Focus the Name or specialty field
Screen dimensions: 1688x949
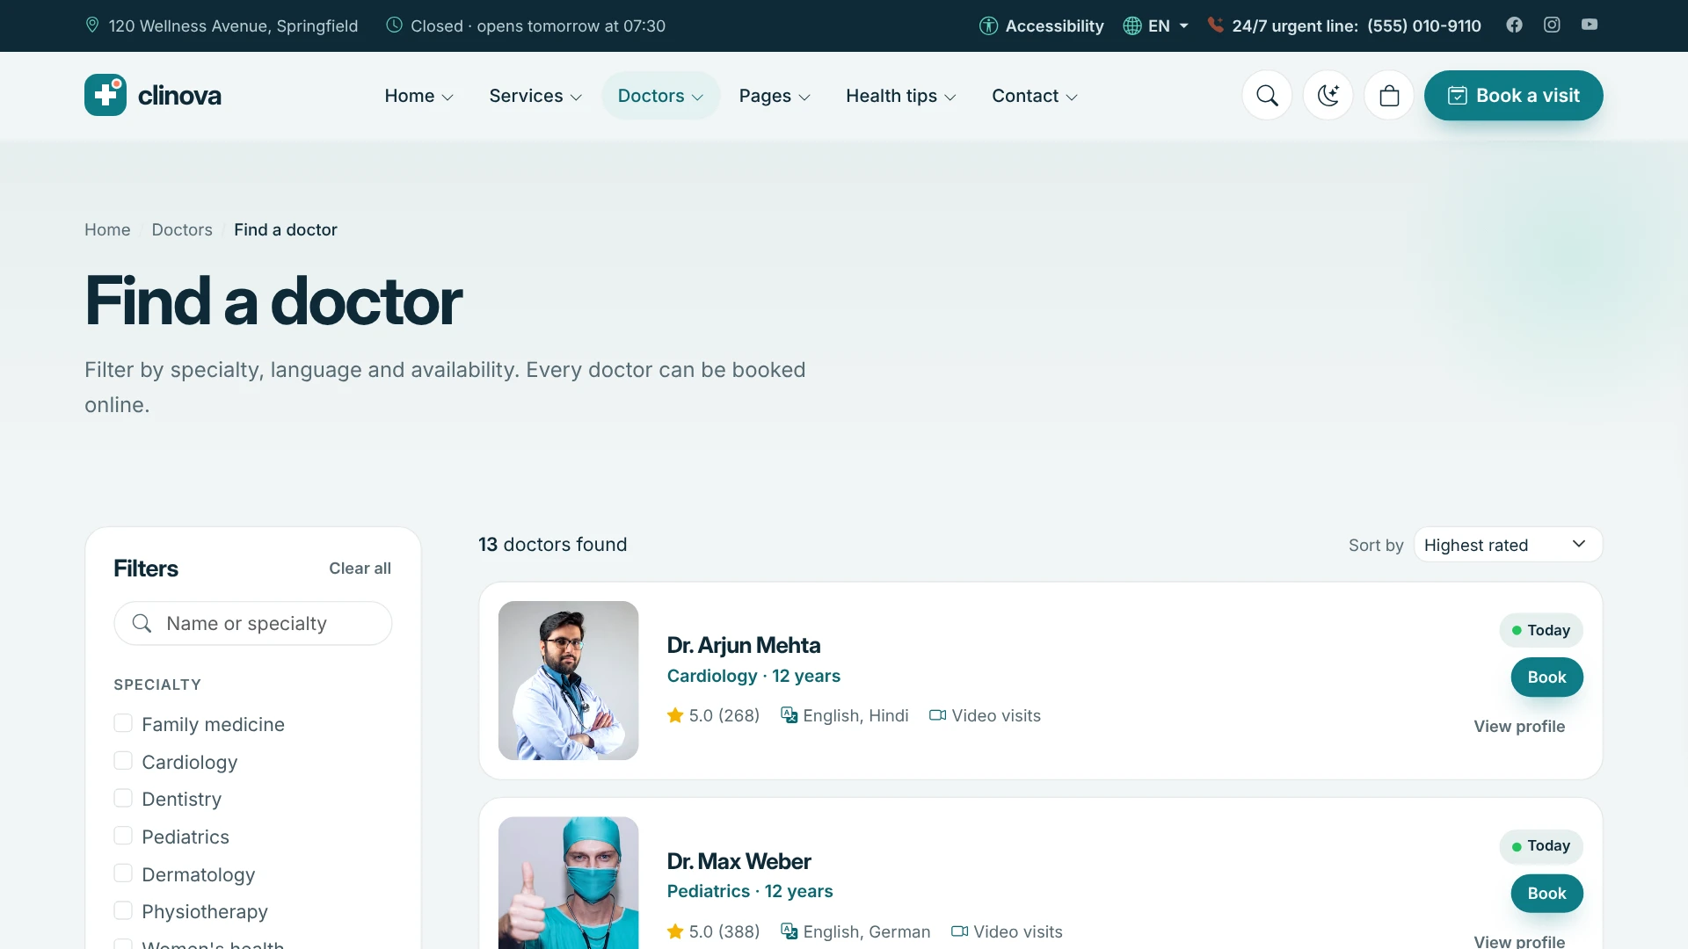253,623
